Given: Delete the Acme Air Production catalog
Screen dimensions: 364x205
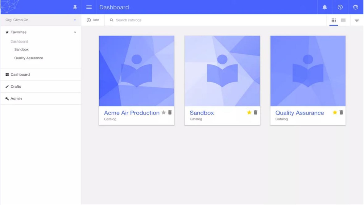Looking at the screenshot, I should coord(170,113).
